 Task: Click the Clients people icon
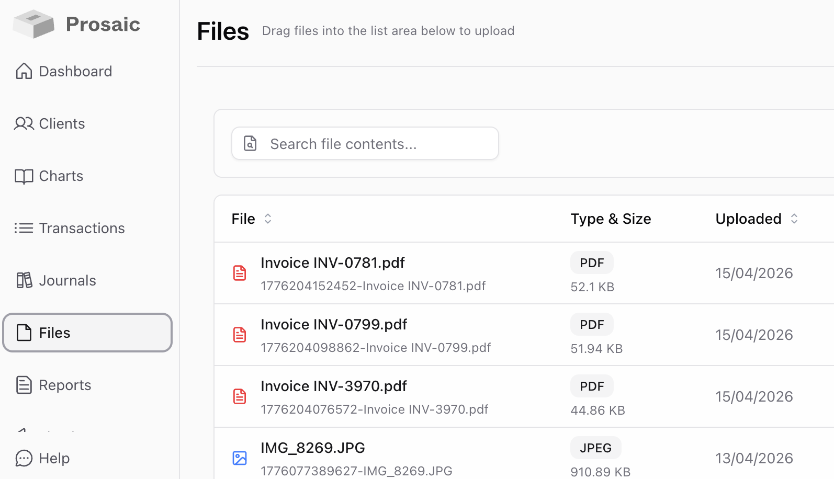[x=24, y=123]
